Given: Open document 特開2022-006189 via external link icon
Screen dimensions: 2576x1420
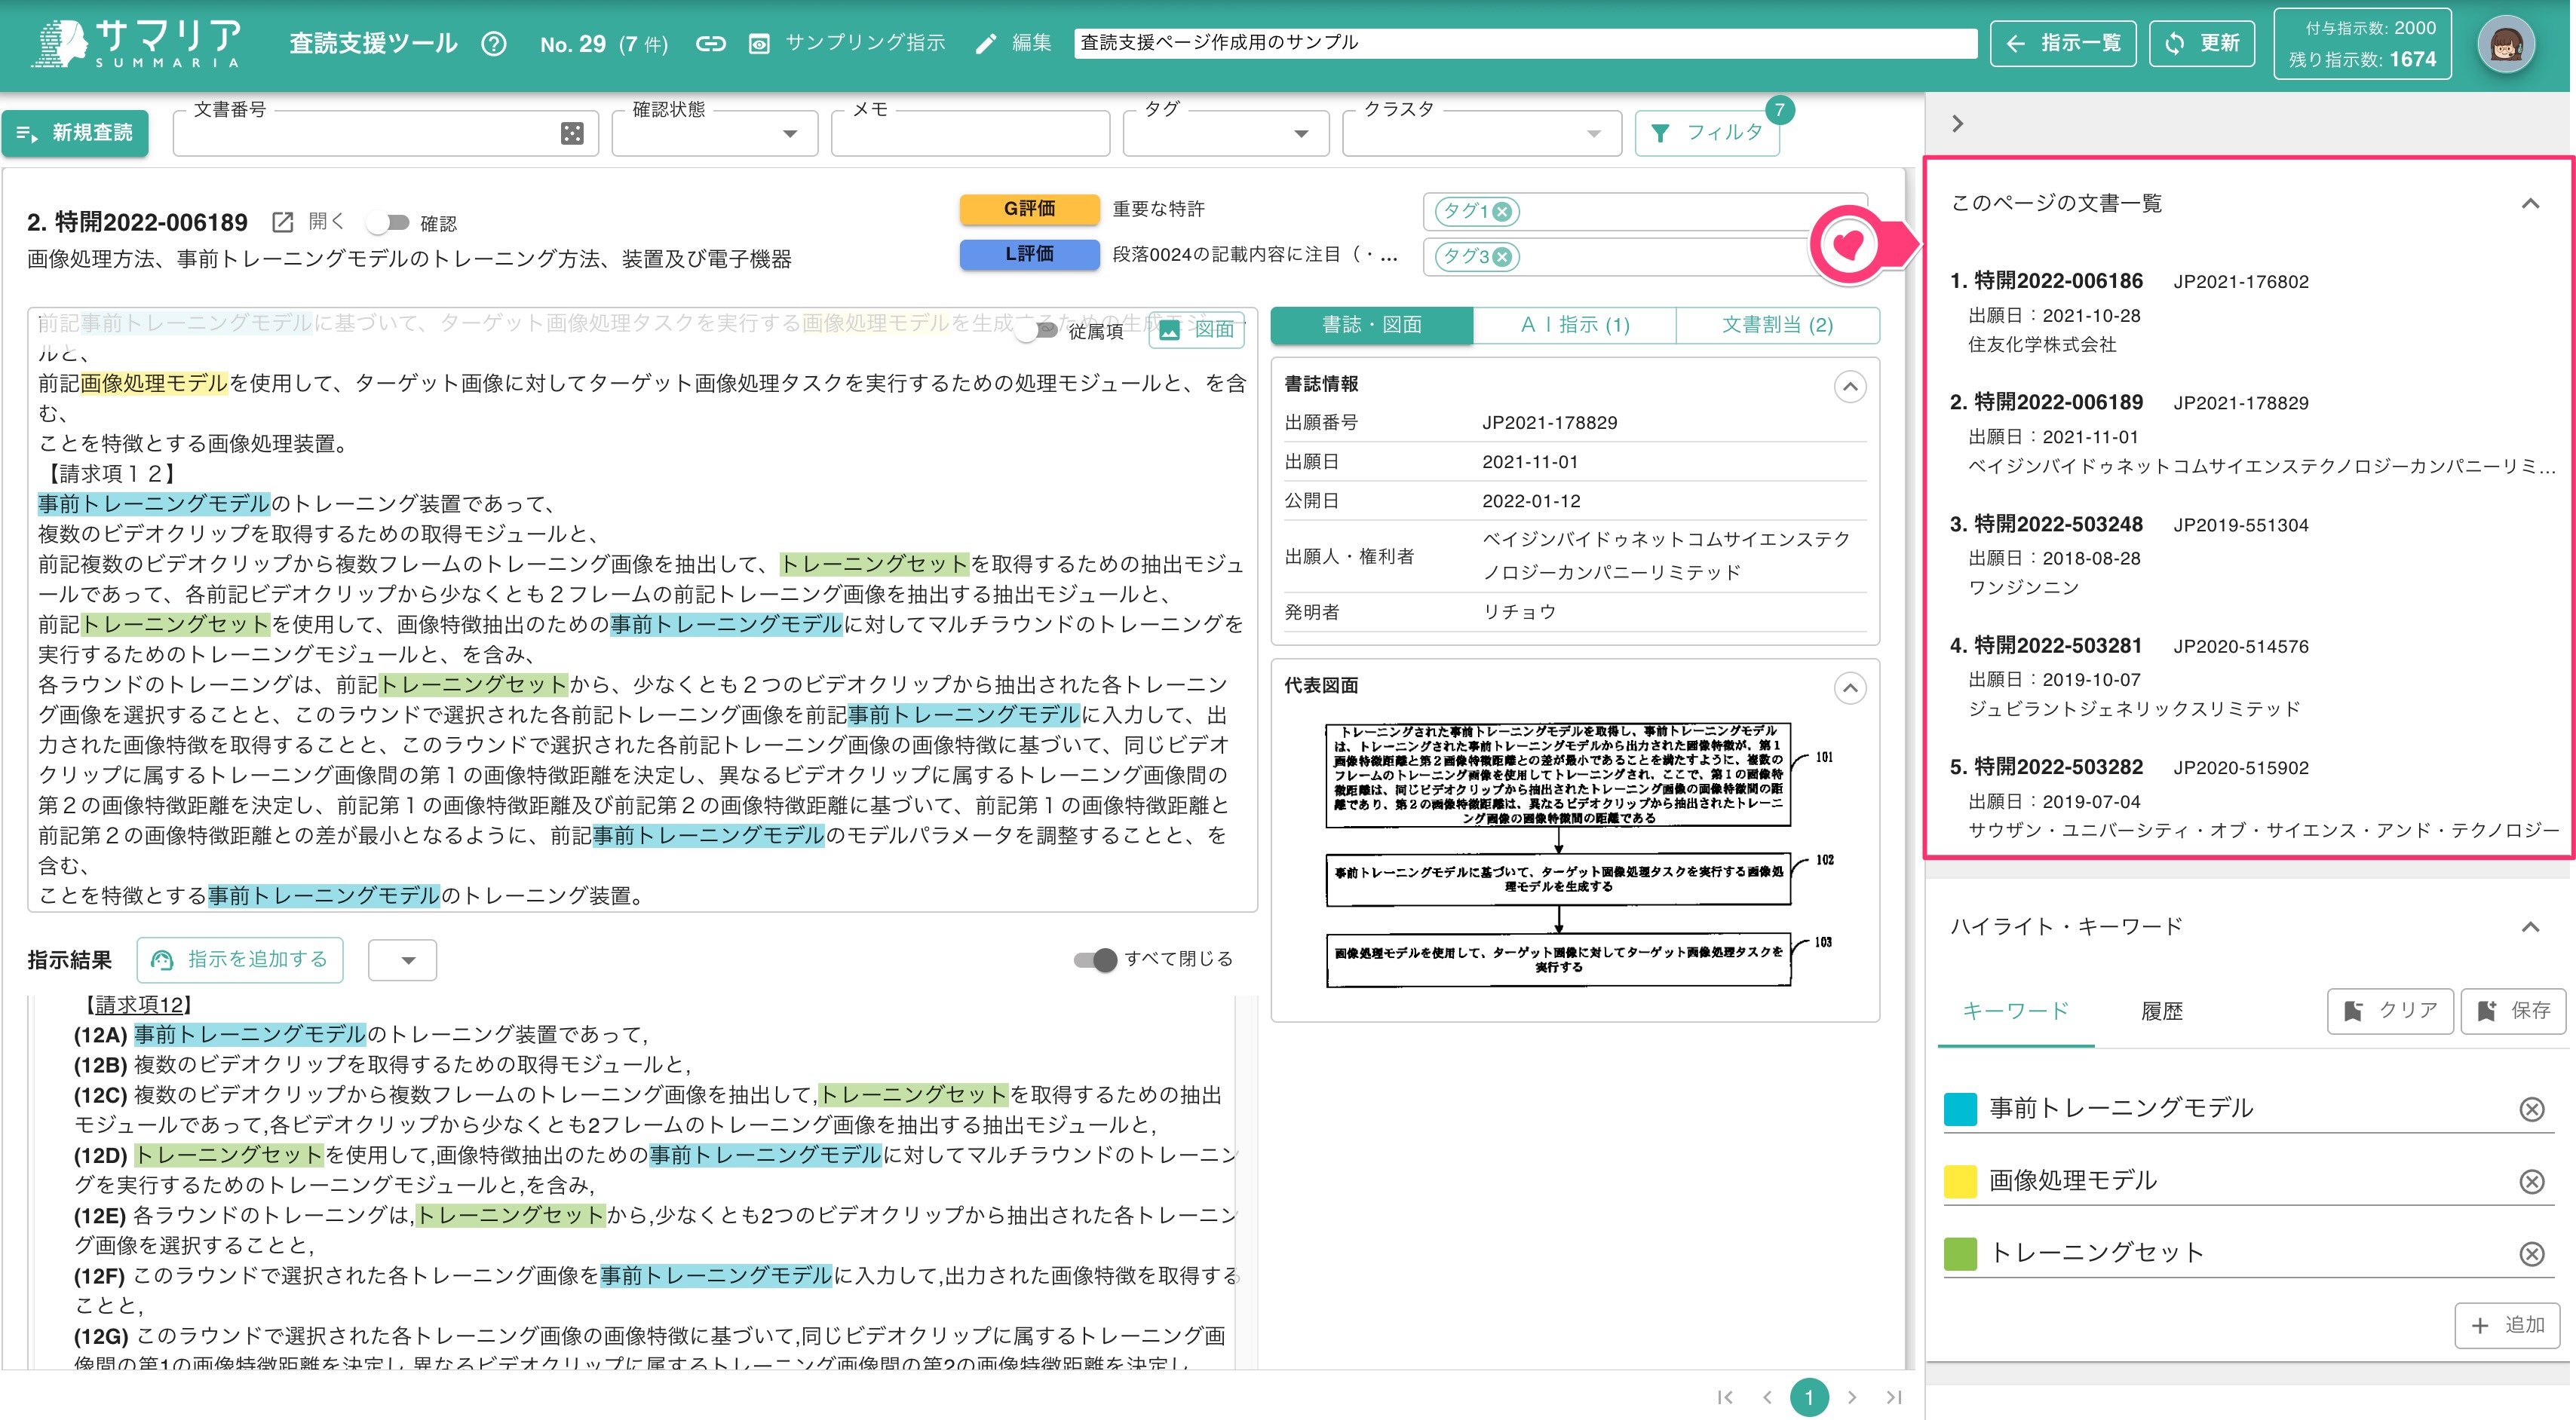Looking at the screenshot, I should [283, 222].
